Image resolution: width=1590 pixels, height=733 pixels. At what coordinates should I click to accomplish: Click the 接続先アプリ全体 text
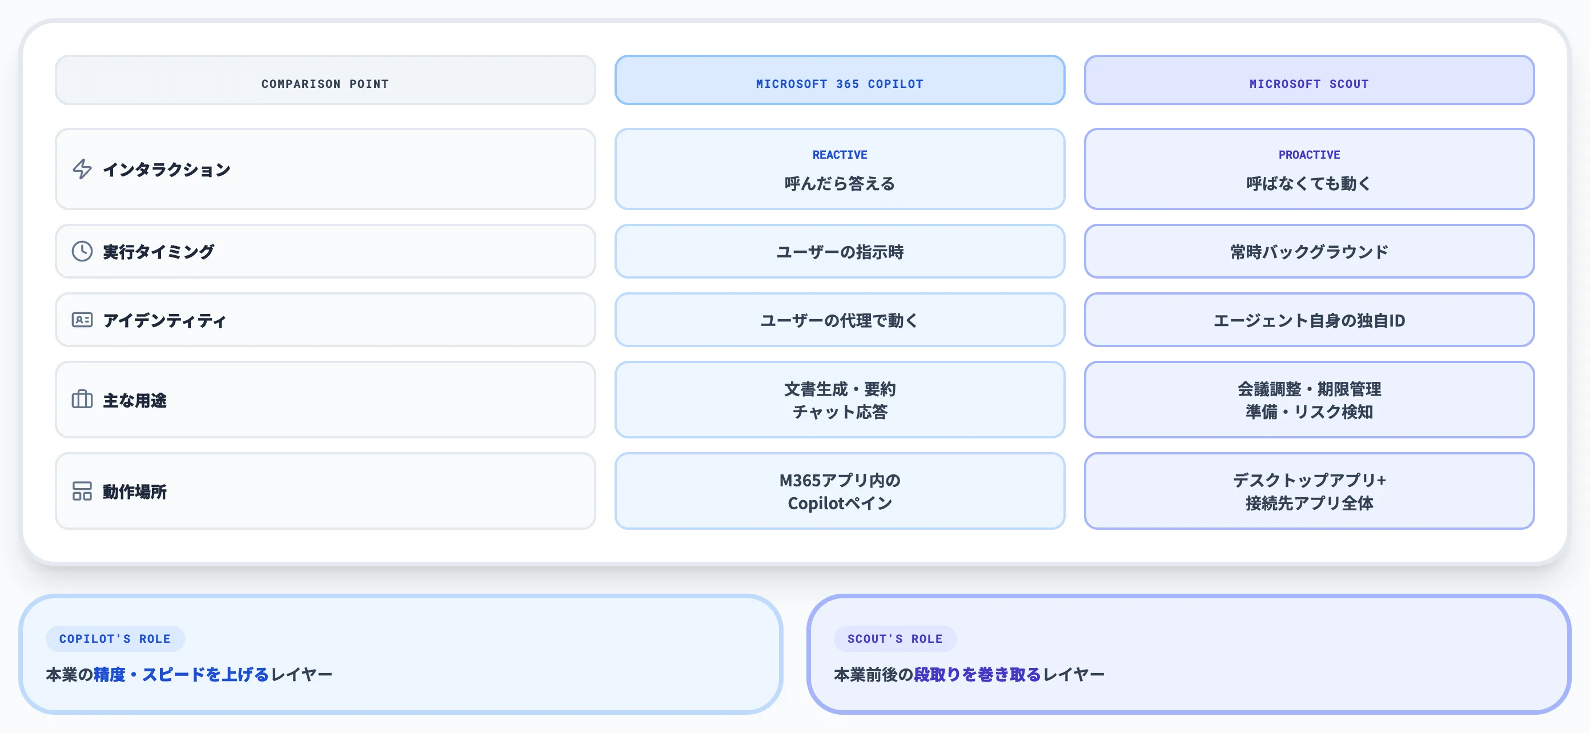pyautogui.click(x=1308, y=503)
